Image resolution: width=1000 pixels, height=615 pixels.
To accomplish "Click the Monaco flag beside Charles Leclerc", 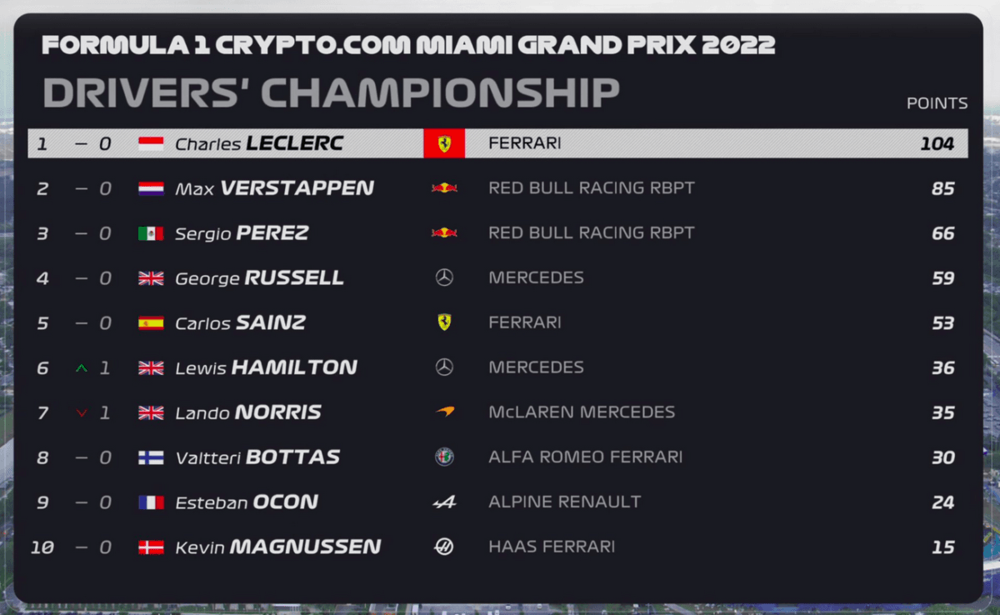I will (151, 144).
